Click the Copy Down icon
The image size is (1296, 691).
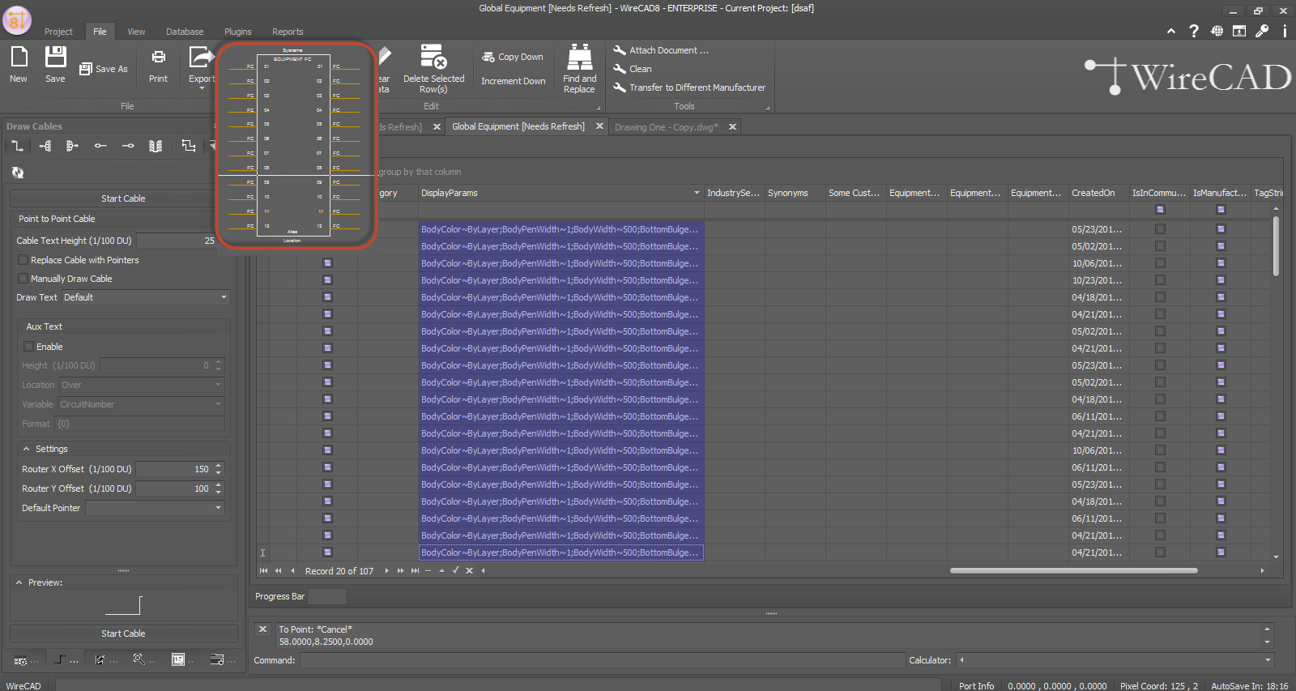click(488, 57)
